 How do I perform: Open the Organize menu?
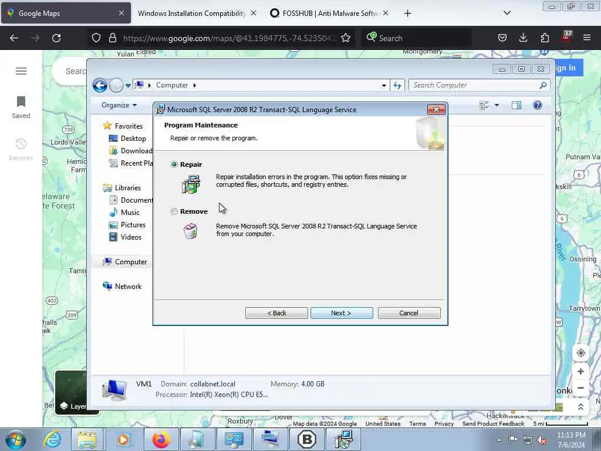point(119,105)
